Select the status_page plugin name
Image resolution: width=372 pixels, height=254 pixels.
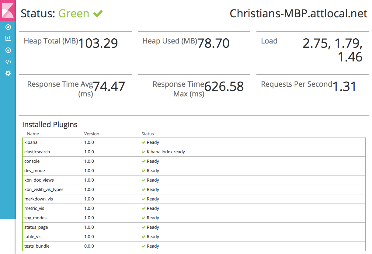[x=36, y=227]
